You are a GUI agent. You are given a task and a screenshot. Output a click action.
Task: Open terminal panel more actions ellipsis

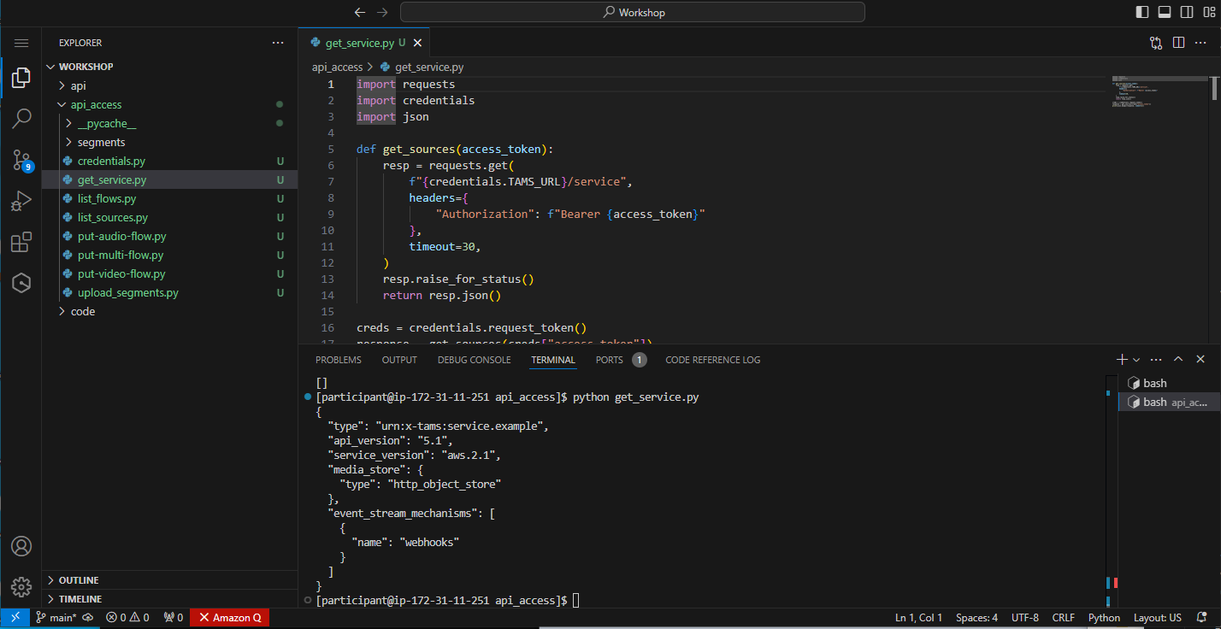tap(1156, 360)
